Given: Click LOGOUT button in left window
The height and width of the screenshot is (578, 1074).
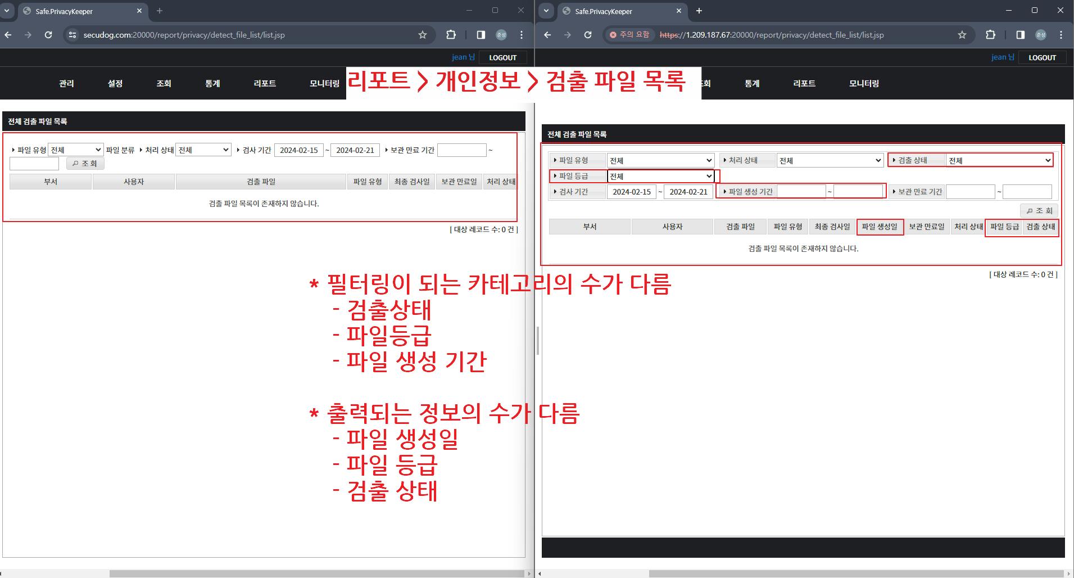Looking at the screenshot, I should tap(502, 57).
